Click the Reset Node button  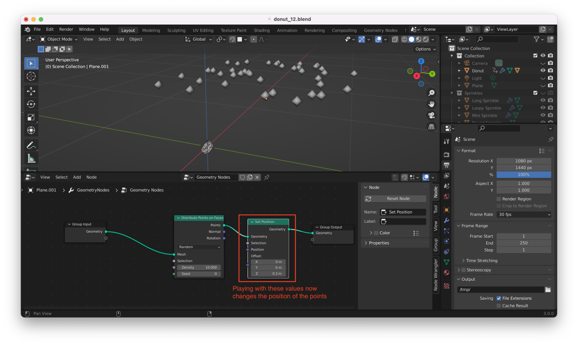coord(395,199)
